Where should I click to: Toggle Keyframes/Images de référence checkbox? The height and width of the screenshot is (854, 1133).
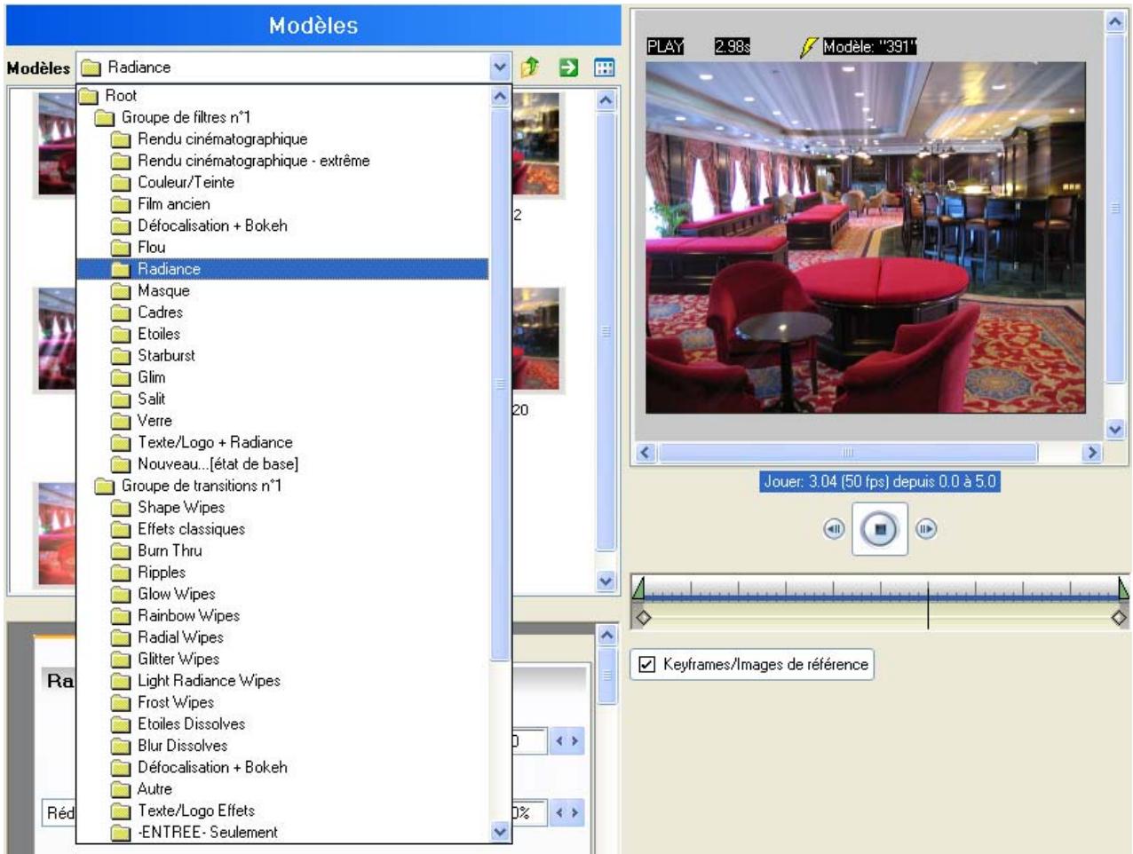tap(647, 664)
